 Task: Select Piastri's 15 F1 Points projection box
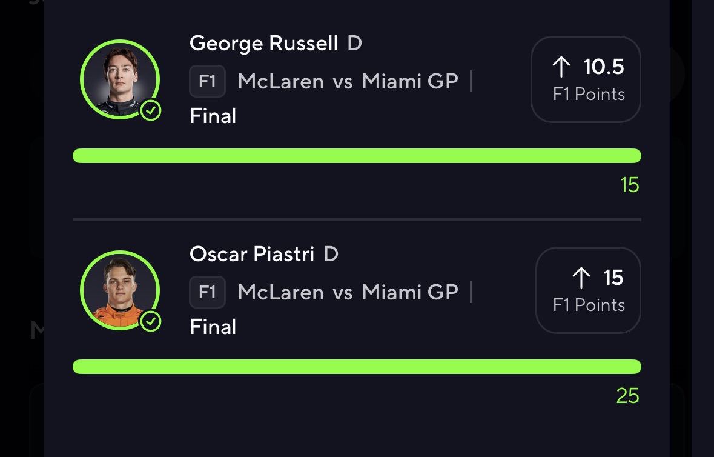(588, 290)
